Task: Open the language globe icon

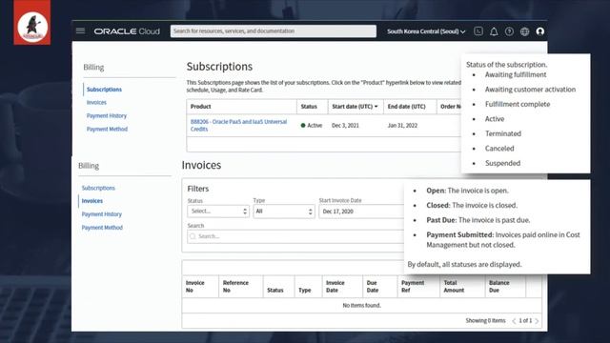Action: click(x=525, y=31)
